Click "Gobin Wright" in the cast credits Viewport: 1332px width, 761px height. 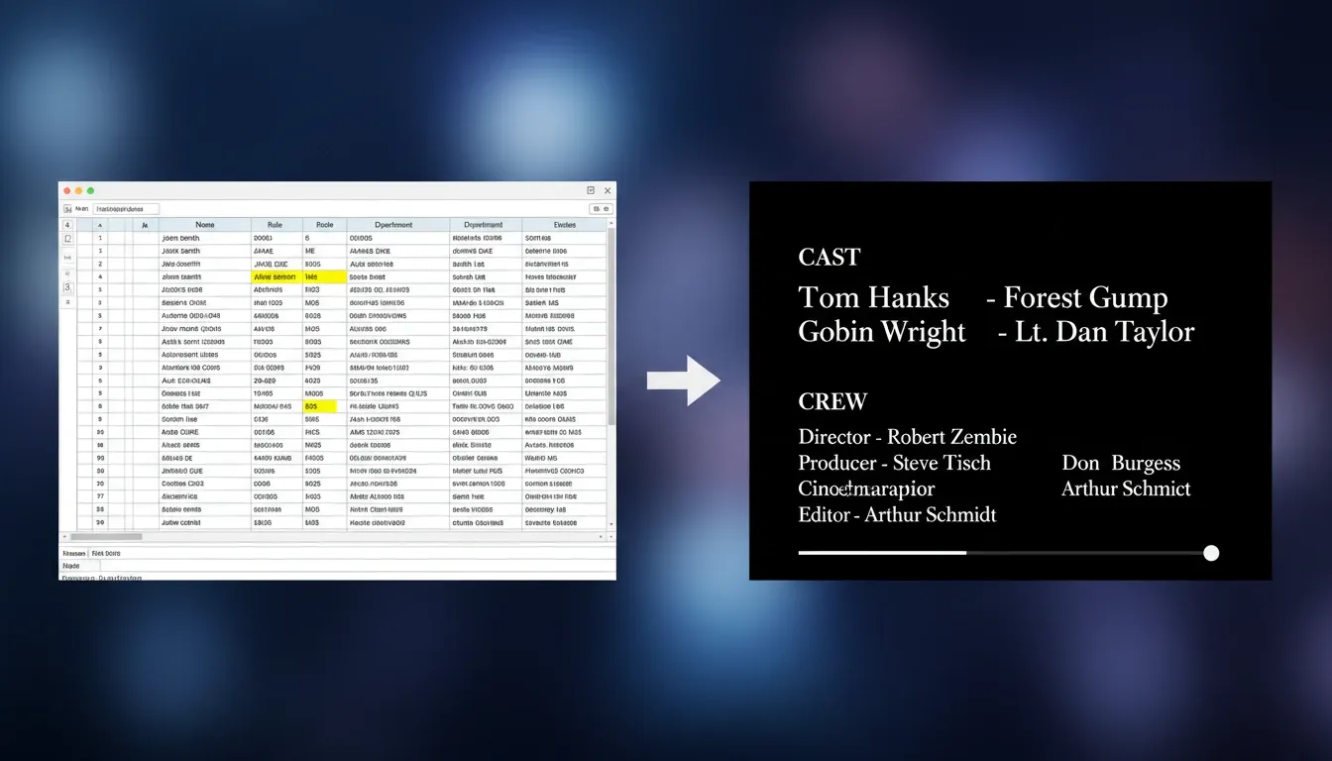pyautogui.click(x=882, y=331)
